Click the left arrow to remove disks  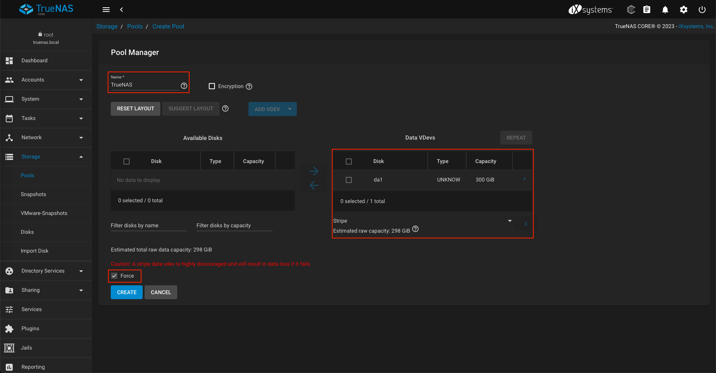(x=314, y=185)
